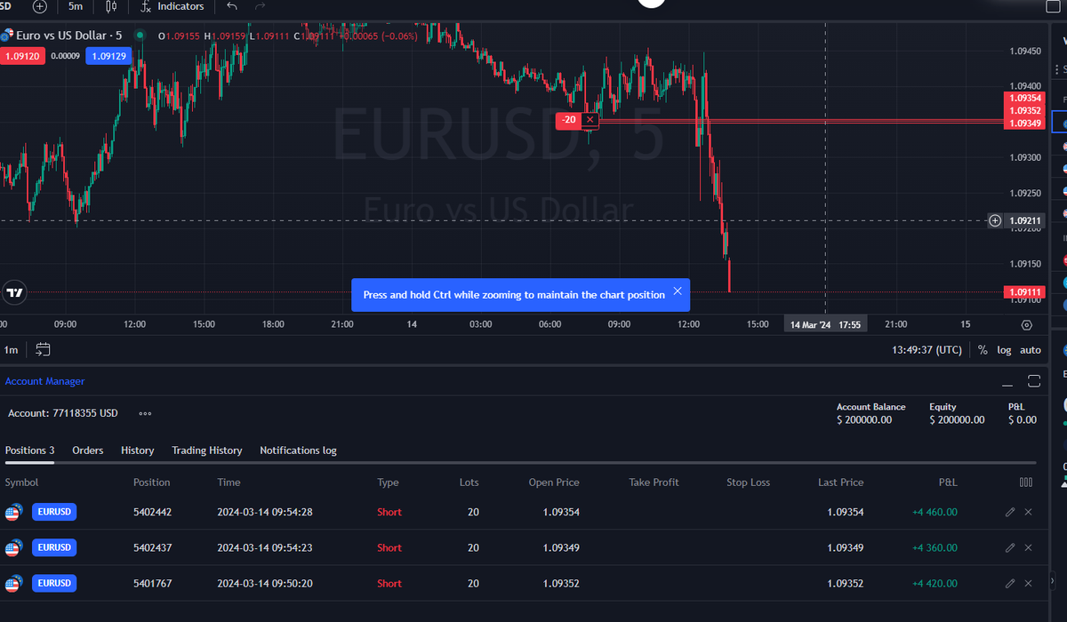The width and height of the screenshot is (1067, 622).
Task: Switch to the Notifications log tab
Action: click(298, 451)
